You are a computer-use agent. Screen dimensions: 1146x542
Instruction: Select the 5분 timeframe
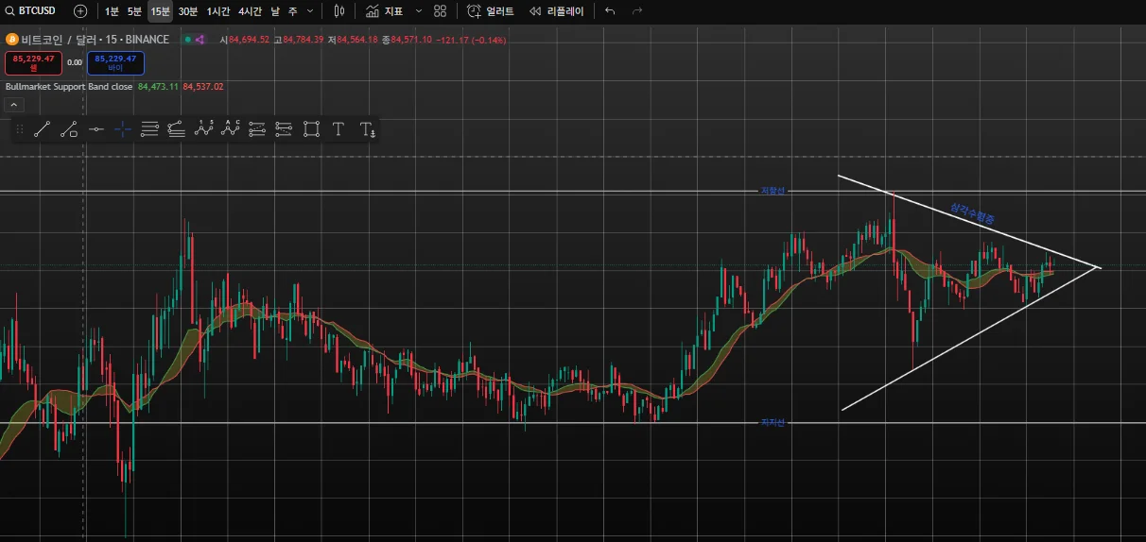click(x=135, y=11)
